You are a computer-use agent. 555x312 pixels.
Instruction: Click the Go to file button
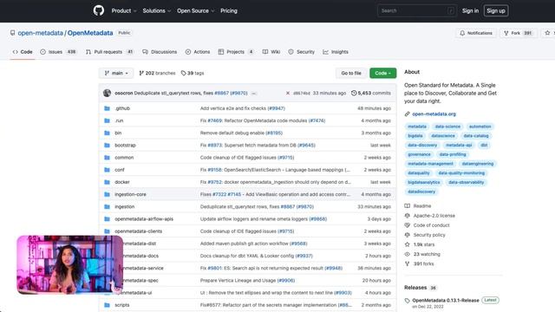click(350, 73)
